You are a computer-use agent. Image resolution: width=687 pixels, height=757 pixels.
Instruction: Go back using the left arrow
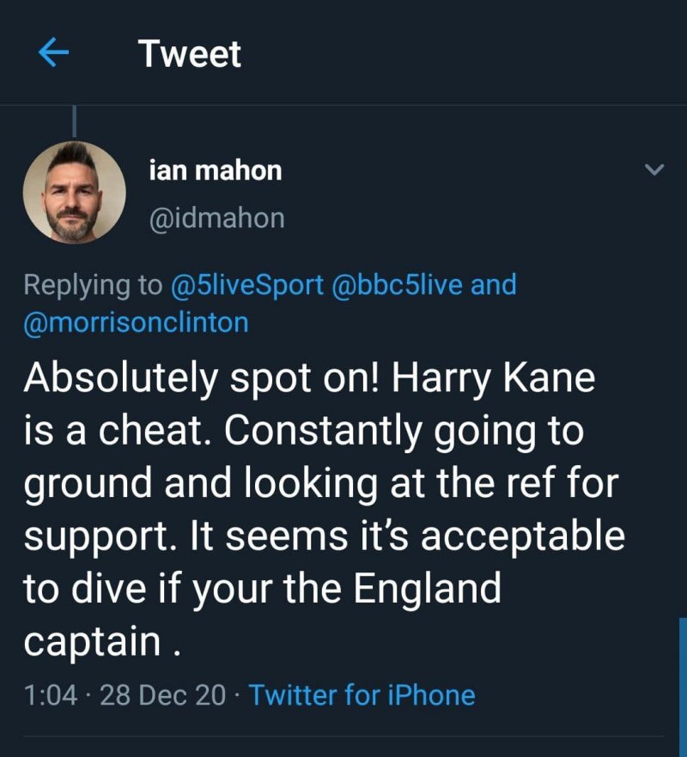tap(53, 54)
